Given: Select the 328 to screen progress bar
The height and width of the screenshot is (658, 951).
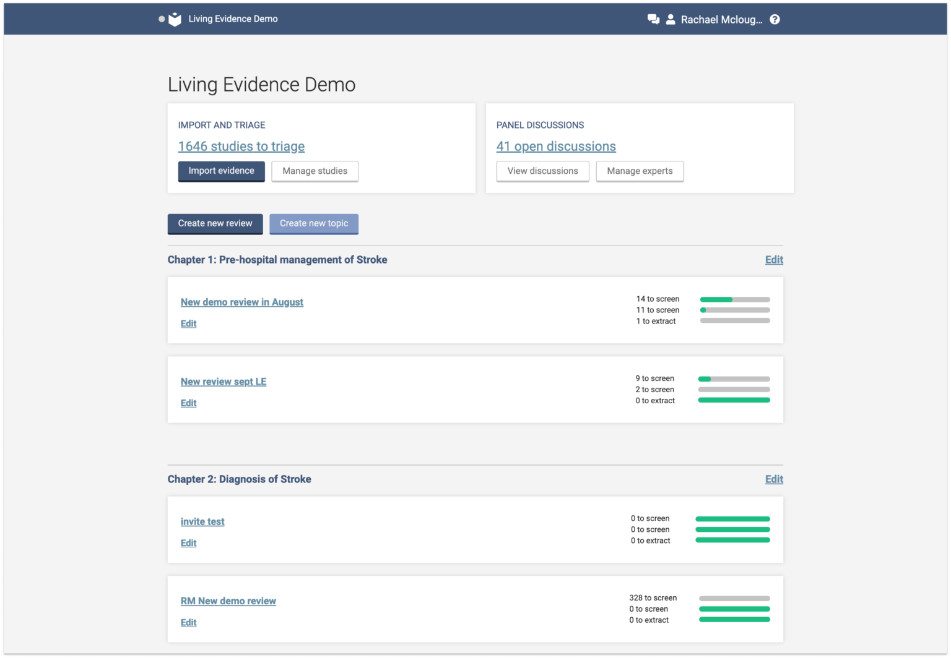Looking at the screenshot, I should click(x=734, y=598).
